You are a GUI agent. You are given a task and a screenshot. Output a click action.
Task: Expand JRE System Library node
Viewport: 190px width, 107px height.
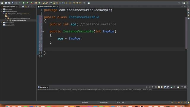pos(3,14)
